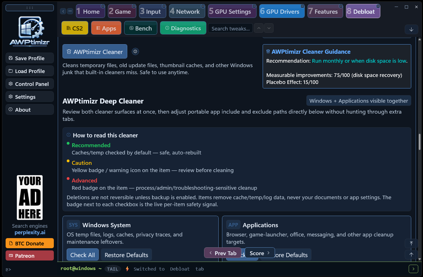Click the floating Prev Tab button
Image resolution: width=423 pixels, height=277 pixels.
tap(223, 253)
